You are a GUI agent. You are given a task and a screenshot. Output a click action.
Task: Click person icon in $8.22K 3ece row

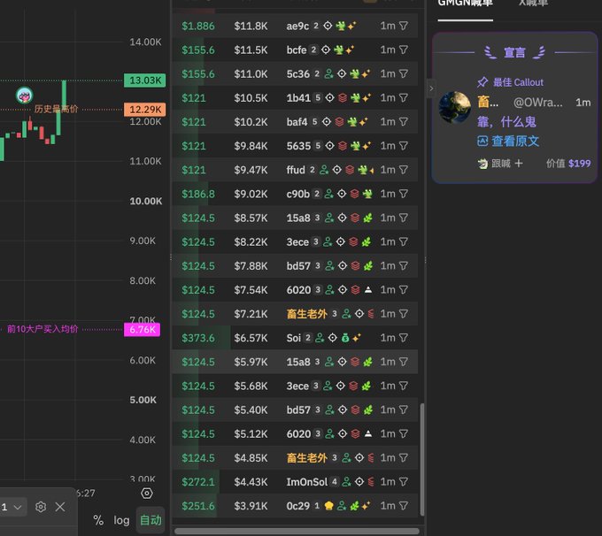point(327,241)
